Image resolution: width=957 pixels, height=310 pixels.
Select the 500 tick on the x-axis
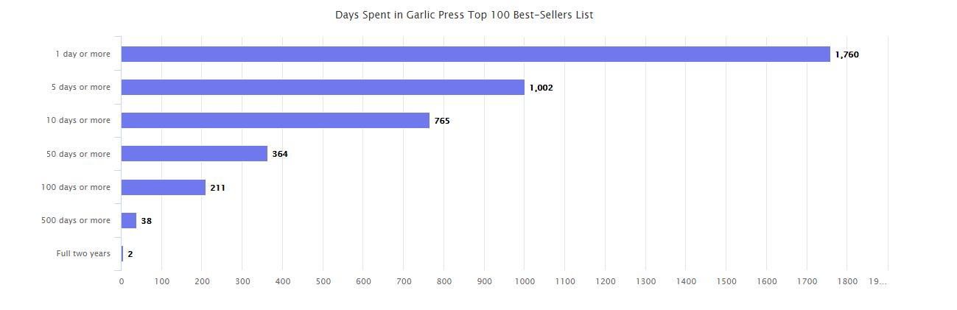(323, 281)
